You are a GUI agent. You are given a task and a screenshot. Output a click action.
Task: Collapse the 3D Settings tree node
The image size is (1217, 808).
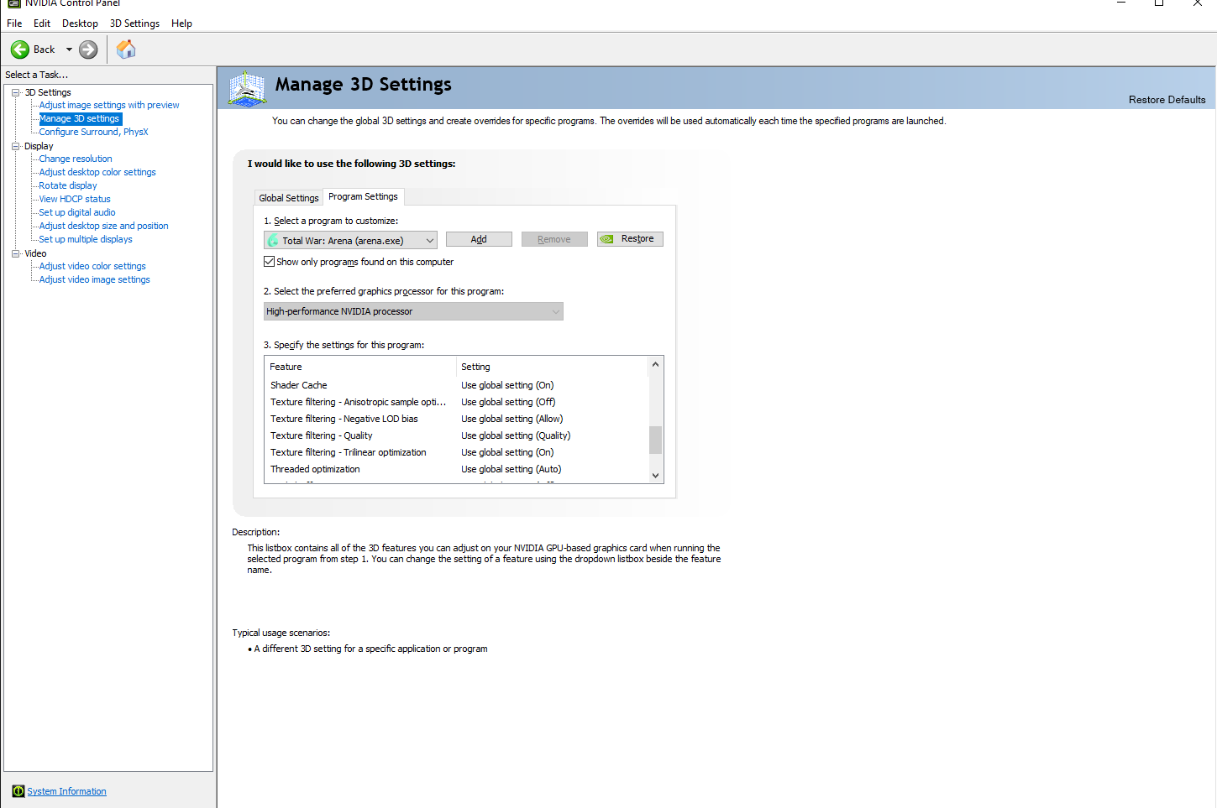tap(16, 92)
